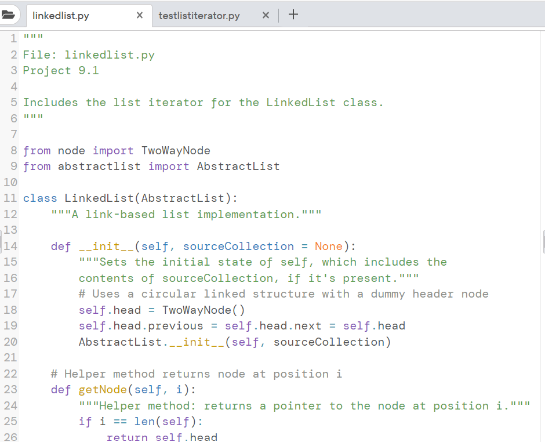Place cursor on the TwoWayNode import statement
Image resolution: width=545 pixels, height=442 pixels.
(x=116, y=150)
